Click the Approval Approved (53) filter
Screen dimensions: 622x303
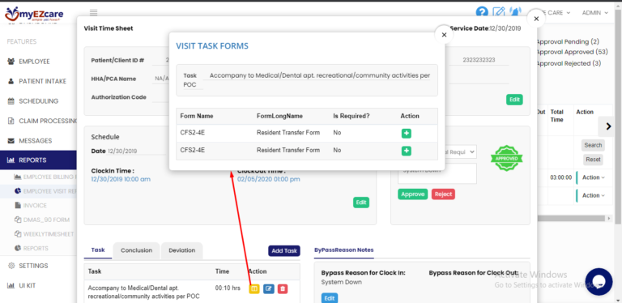tap(572, 52)
